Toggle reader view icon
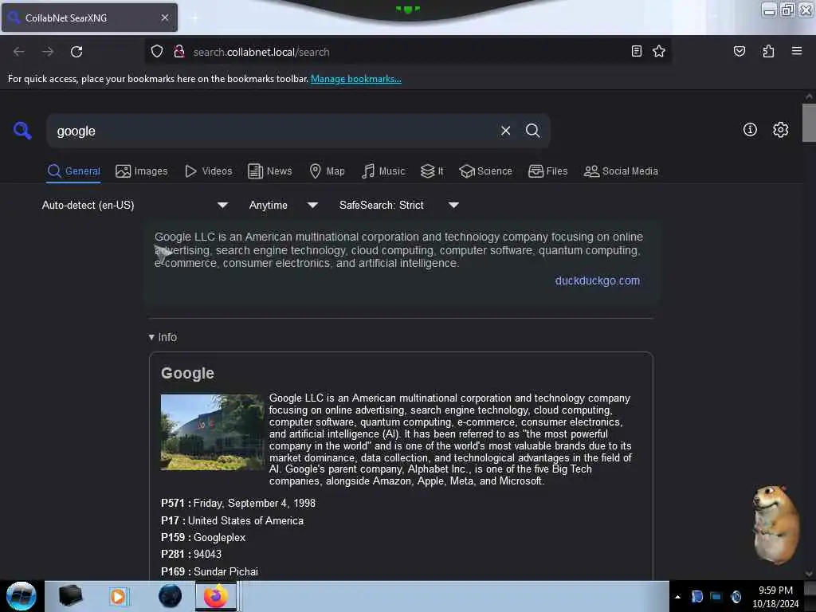 coord(637,51)
